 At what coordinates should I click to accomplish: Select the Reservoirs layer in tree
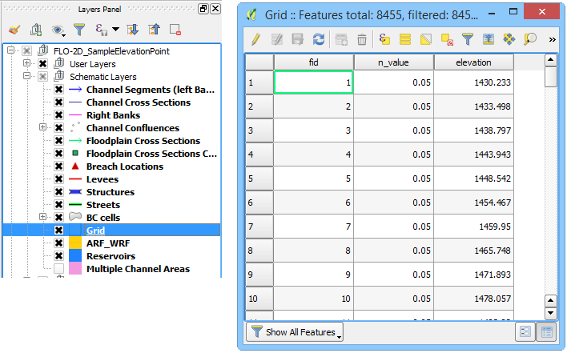point(111,256)
